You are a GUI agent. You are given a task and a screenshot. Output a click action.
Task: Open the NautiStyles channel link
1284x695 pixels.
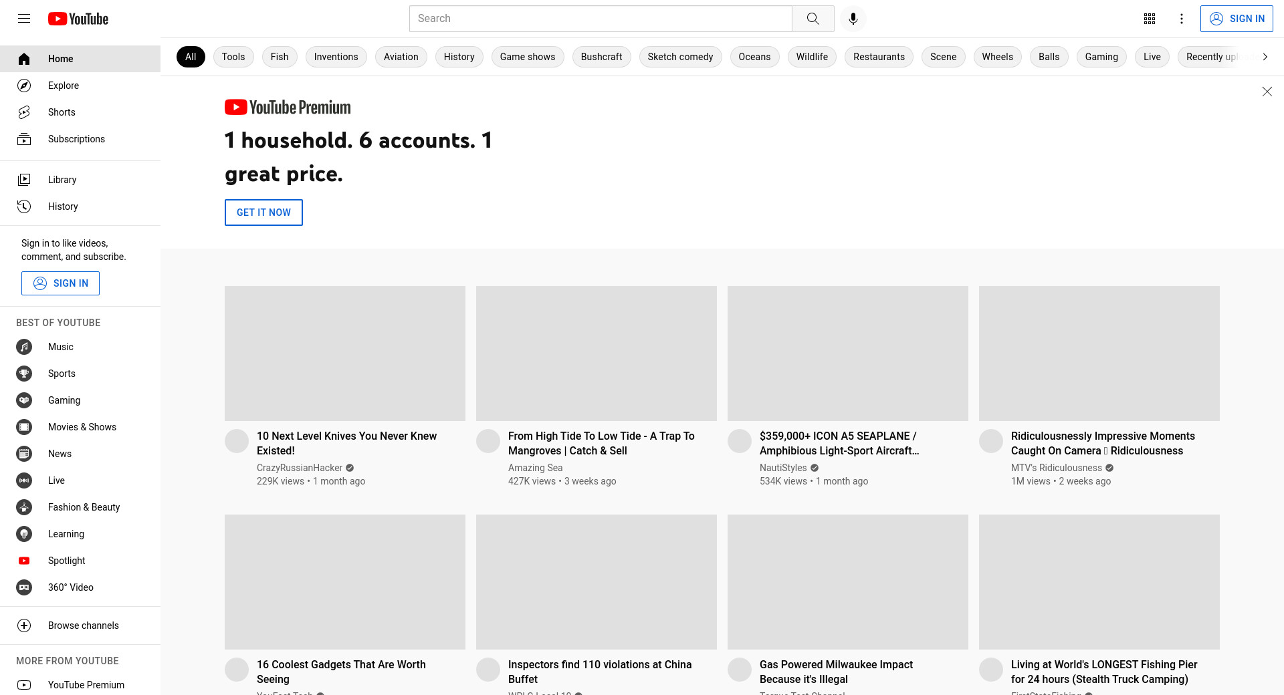pos(783,468)
